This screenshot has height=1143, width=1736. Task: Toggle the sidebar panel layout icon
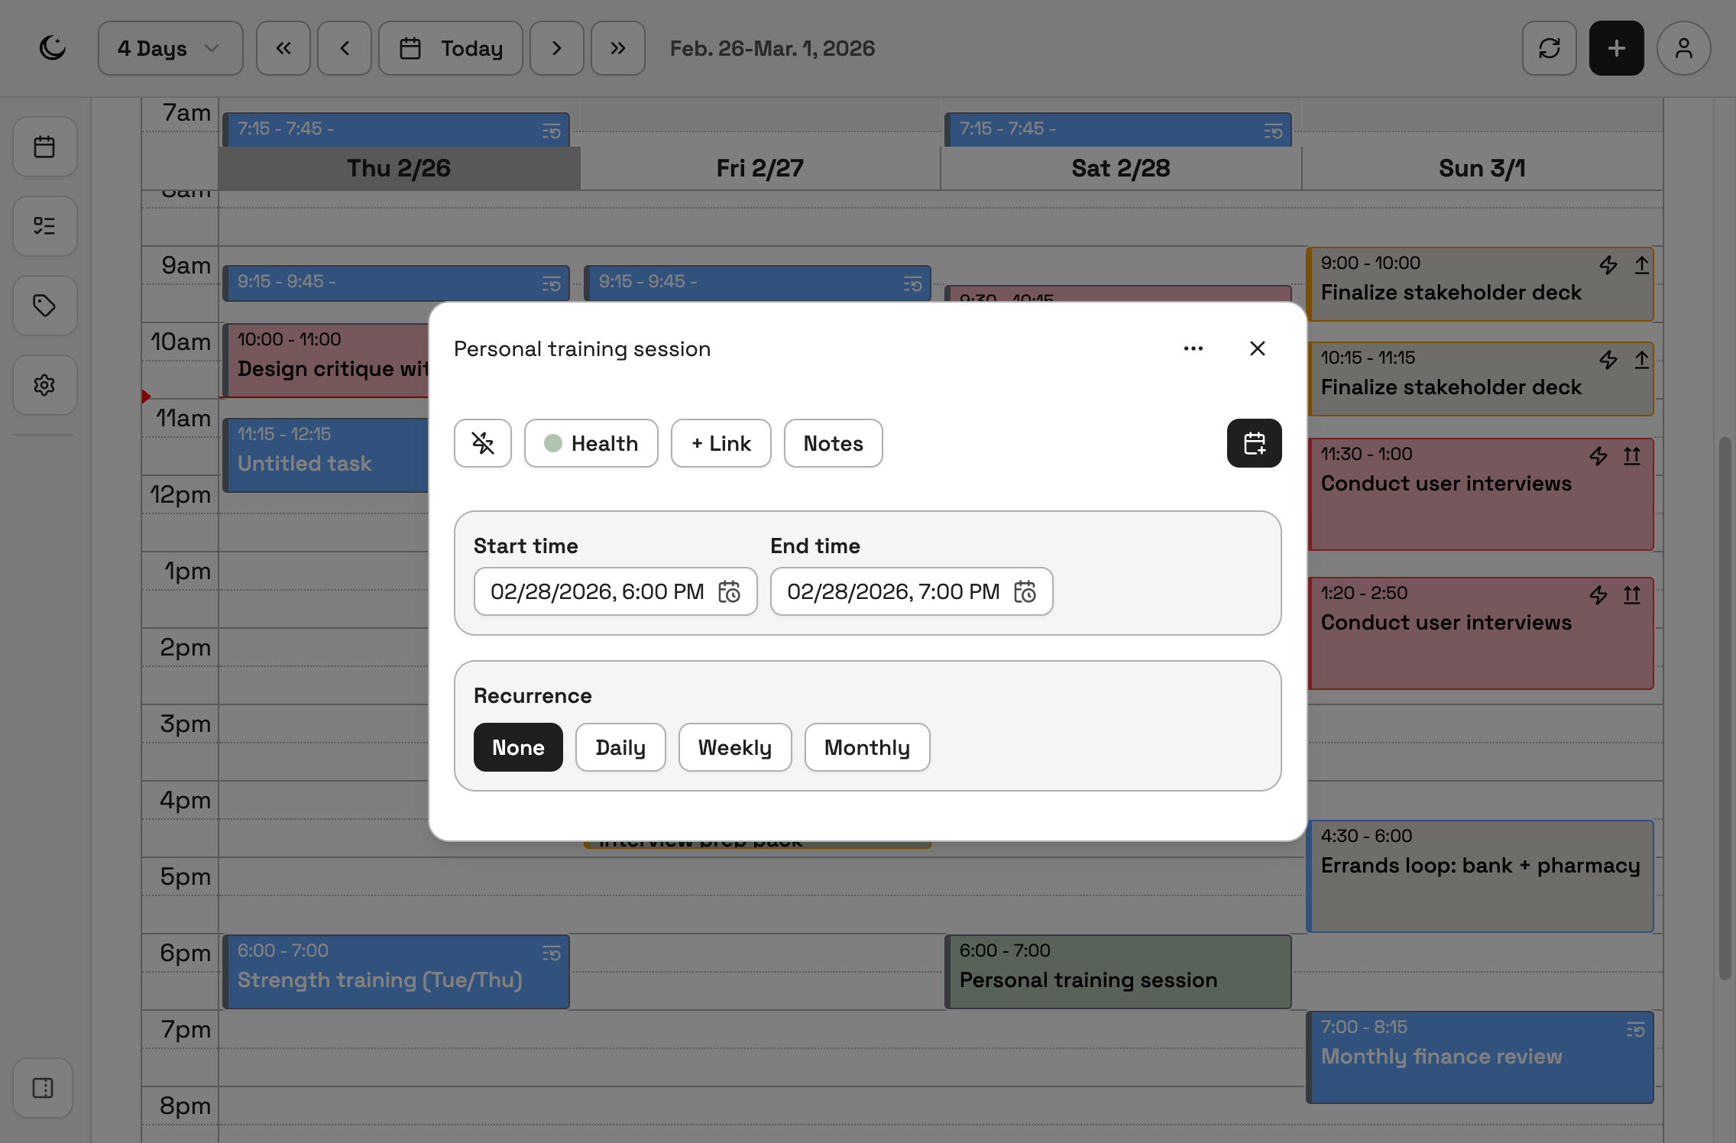click(44, 1088)
